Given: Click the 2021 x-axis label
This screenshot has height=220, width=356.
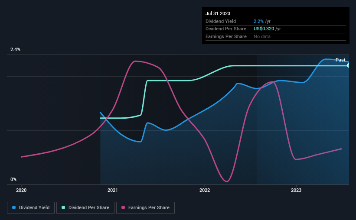Looking at the screenshot, I should coord(113,190).
